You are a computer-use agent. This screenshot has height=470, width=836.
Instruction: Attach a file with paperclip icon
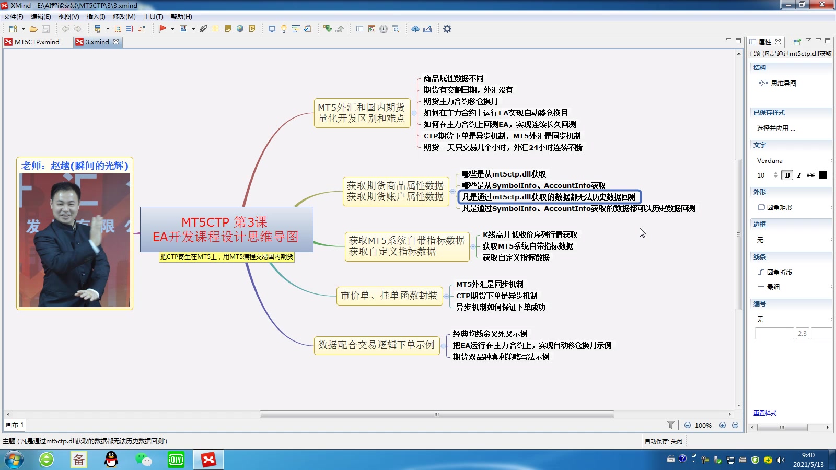(203, 29)
